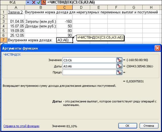Click inside the Даты input field
Screen dimensions: 162x132
click(88, 66)
